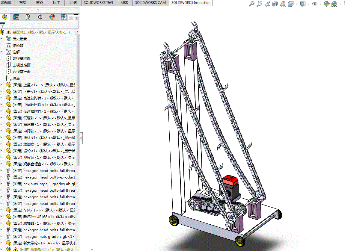Image resolution: width=345 pixels, height=251 pixels.
Task: Activate the Section View tool
Action: point(275,4)
